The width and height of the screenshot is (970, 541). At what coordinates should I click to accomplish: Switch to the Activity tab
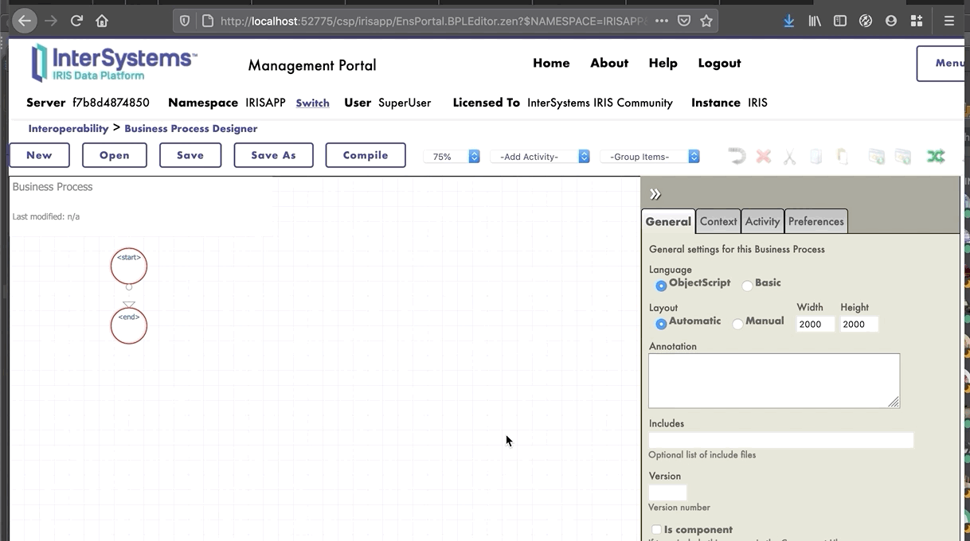pos(762,221)
